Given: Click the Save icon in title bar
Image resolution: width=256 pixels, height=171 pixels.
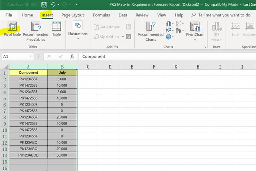Looking at the screenshot, I should point(44,5).
